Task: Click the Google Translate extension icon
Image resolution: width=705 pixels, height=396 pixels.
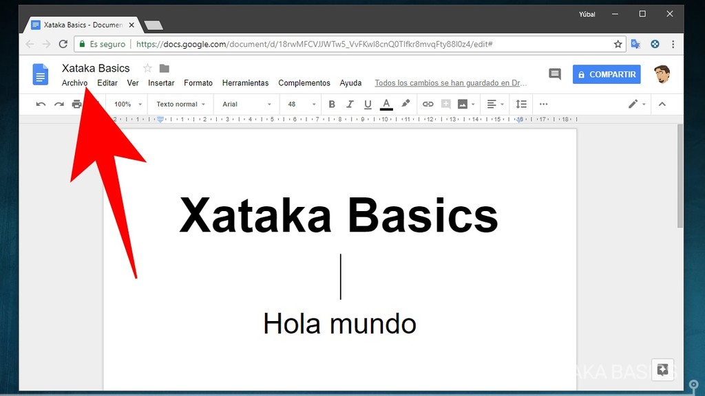Action: coord(635,44)
